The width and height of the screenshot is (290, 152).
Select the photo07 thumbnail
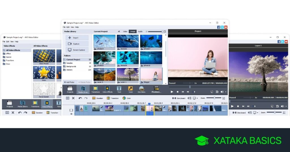pyautogui.click(x=151, y=41)
